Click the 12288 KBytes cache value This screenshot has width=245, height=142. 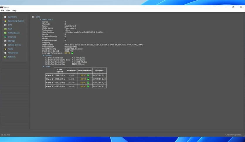click(78, 64)
